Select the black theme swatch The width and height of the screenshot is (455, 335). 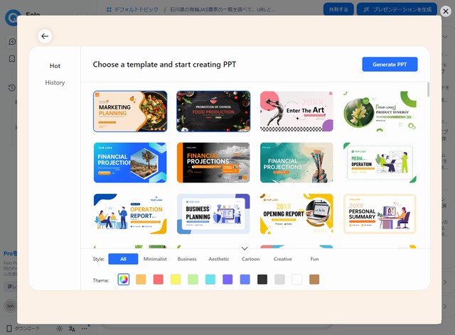click(x=262, y=280)
